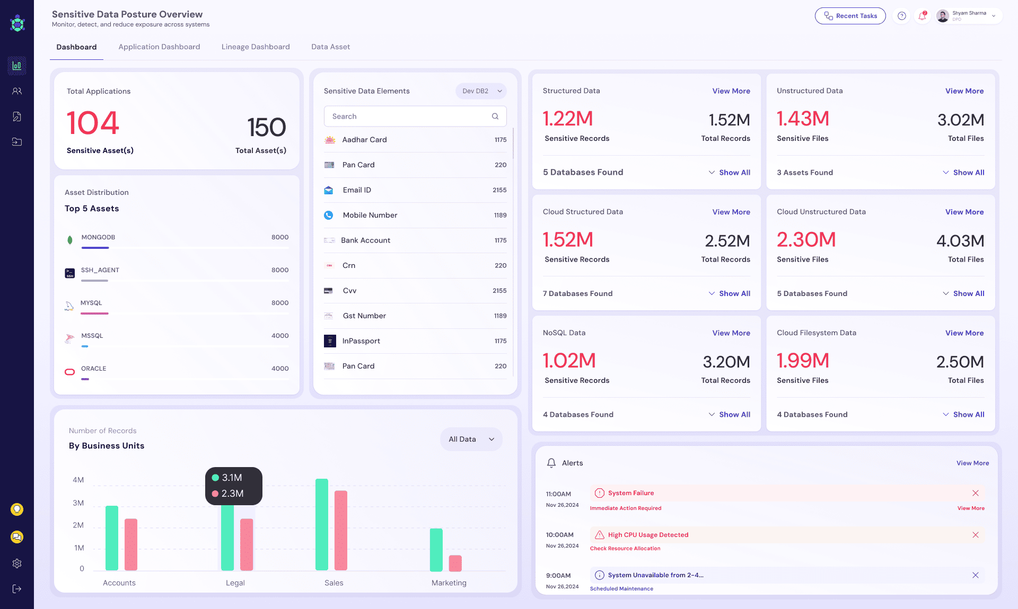Click the chat bubble icon near sidebar bottom

[x=17, y=536]
